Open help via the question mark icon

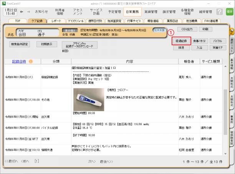click(x=219, y=12)
